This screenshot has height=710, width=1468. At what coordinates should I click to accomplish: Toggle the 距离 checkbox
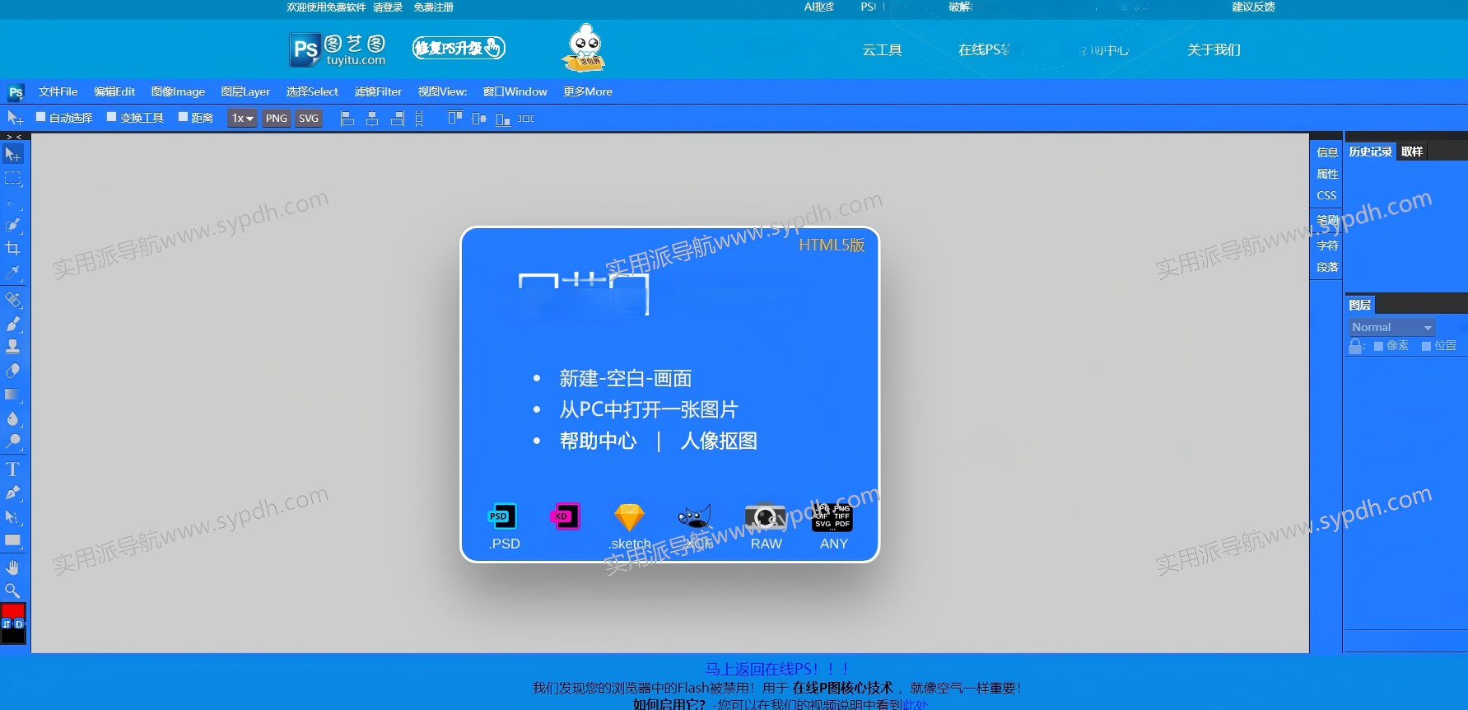(184, 117)
